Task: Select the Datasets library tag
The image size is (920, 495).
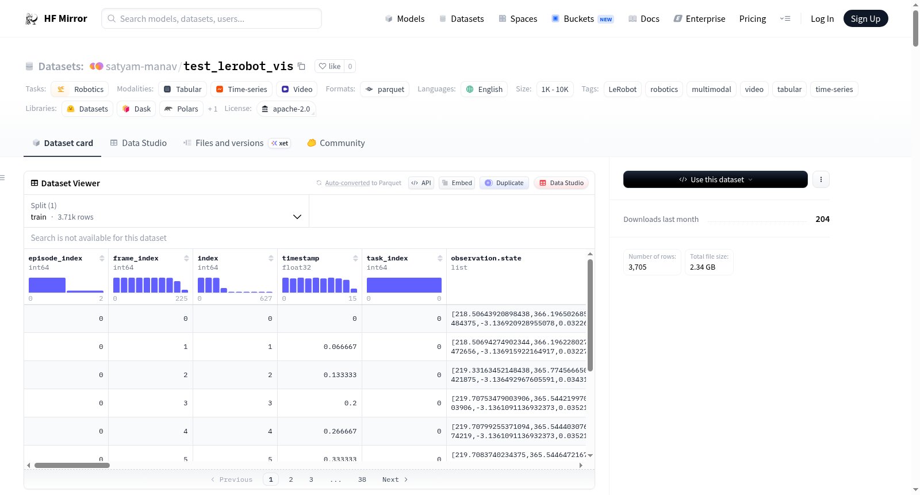Action: pyautogui.click(x=87, y=109)
